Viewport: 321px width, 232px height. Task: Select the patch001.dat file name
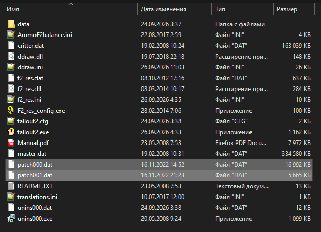click(35, 175)
